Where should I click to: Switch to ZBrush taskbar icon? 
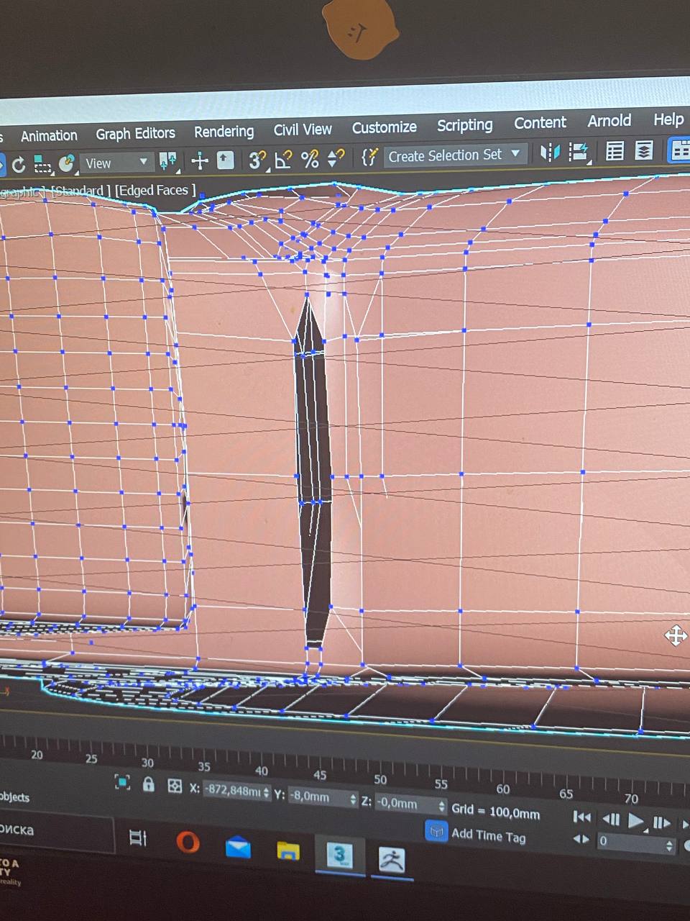392,860
